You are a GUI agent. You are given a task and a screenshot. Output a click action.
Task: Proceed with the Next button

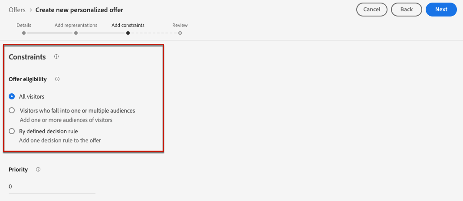pos(441,10)
